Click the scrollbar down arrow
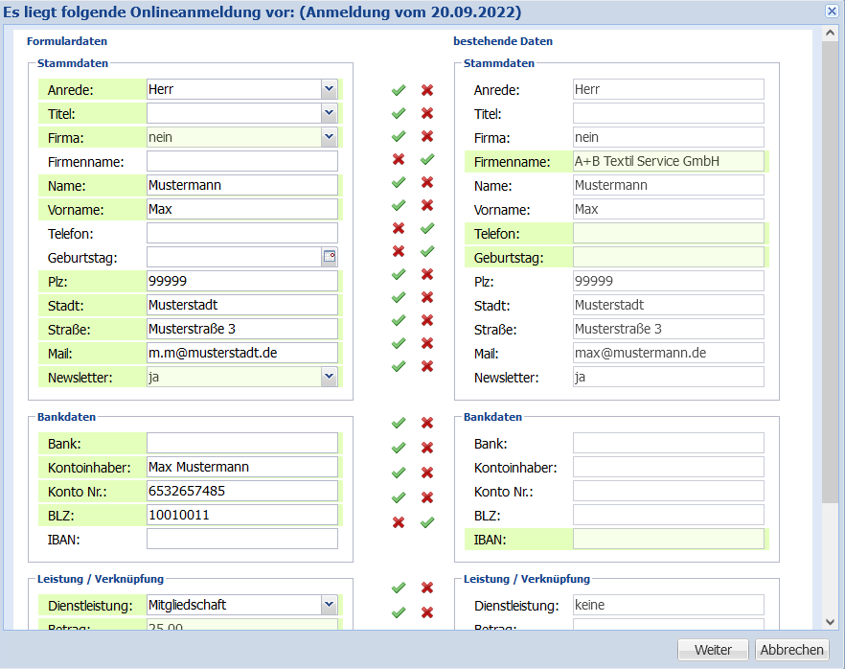Viewport: 845px width, 669px height. tap(830, 622)
